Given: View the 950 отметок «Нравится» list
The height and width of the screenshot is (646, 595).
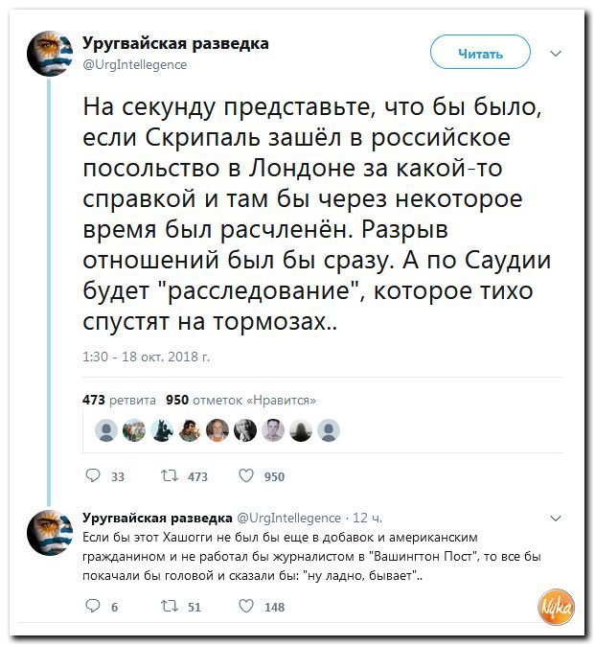Looking at the screenshot, I should point(241,400).
